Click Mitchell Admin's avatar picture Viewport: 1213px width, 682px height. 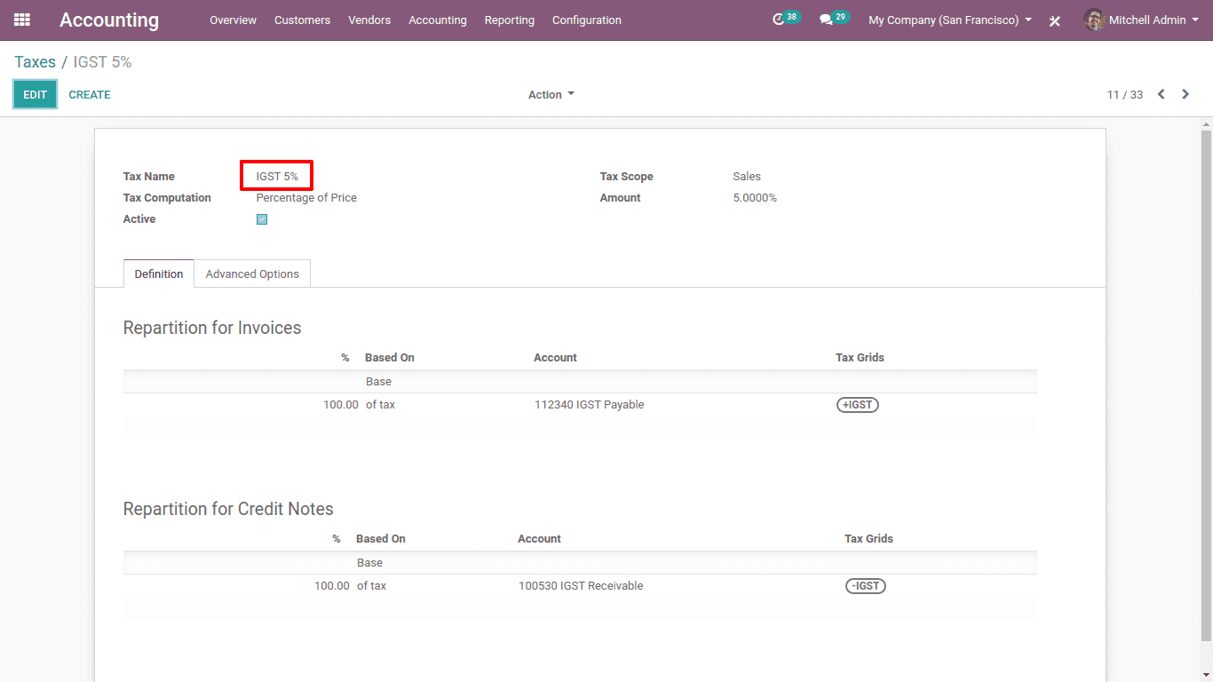[1095, 20]
